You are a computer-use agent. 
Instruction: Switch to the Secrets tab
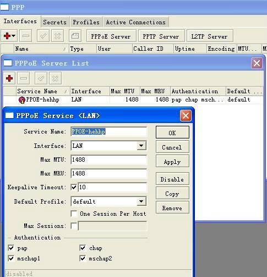pos(55,22)
